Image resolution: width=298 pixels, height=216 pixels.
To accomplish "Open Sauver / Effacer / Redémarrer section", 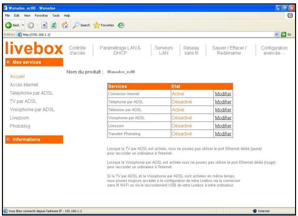I will (229, 50).
